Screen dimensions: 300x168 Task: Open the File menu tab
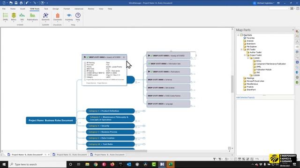(4, 9)
